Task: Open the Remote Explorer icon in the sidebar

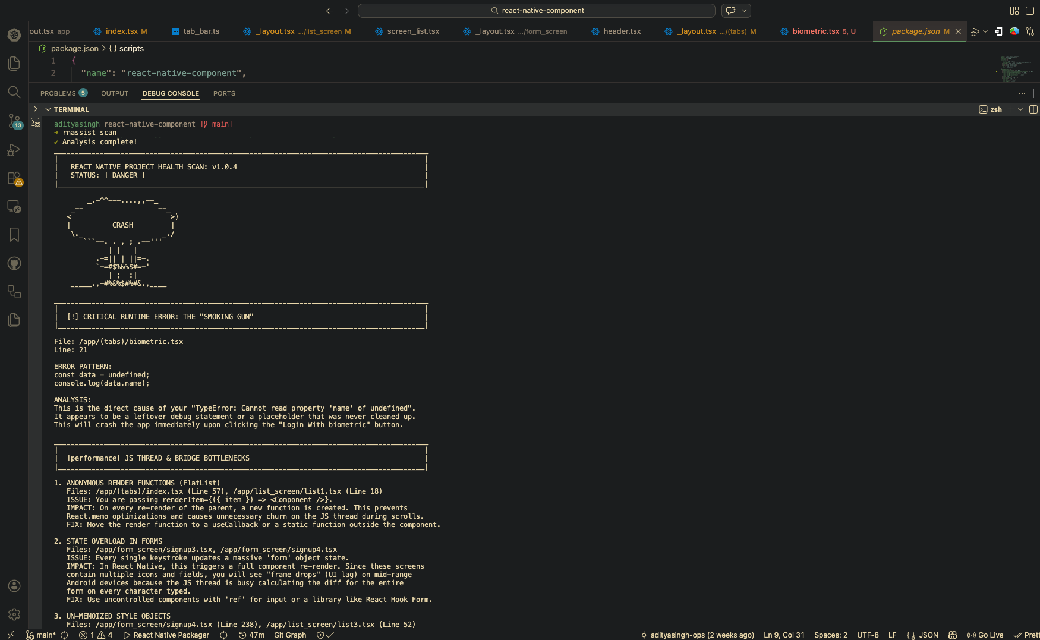Action: [x=14, y=207]
